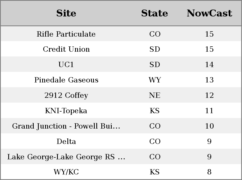This screenshot has height=180, width=242.
Task: Click NE state cell for 2912 Coffey
Action: (x=155, y=95)
